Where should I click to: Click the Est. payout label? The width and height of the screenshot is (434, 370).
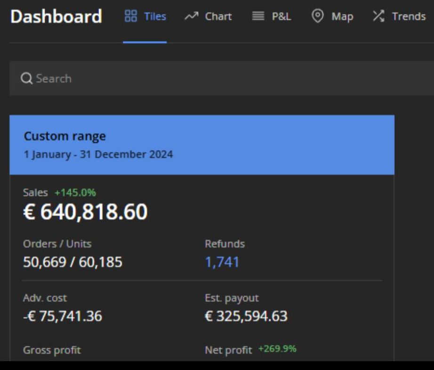pyautogui.click(x=232, y=298)
